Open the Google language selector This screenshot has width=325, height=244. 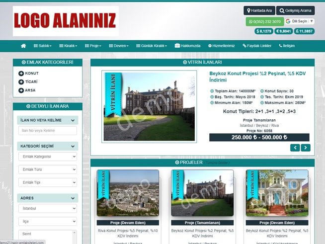(x=300, y=21)
